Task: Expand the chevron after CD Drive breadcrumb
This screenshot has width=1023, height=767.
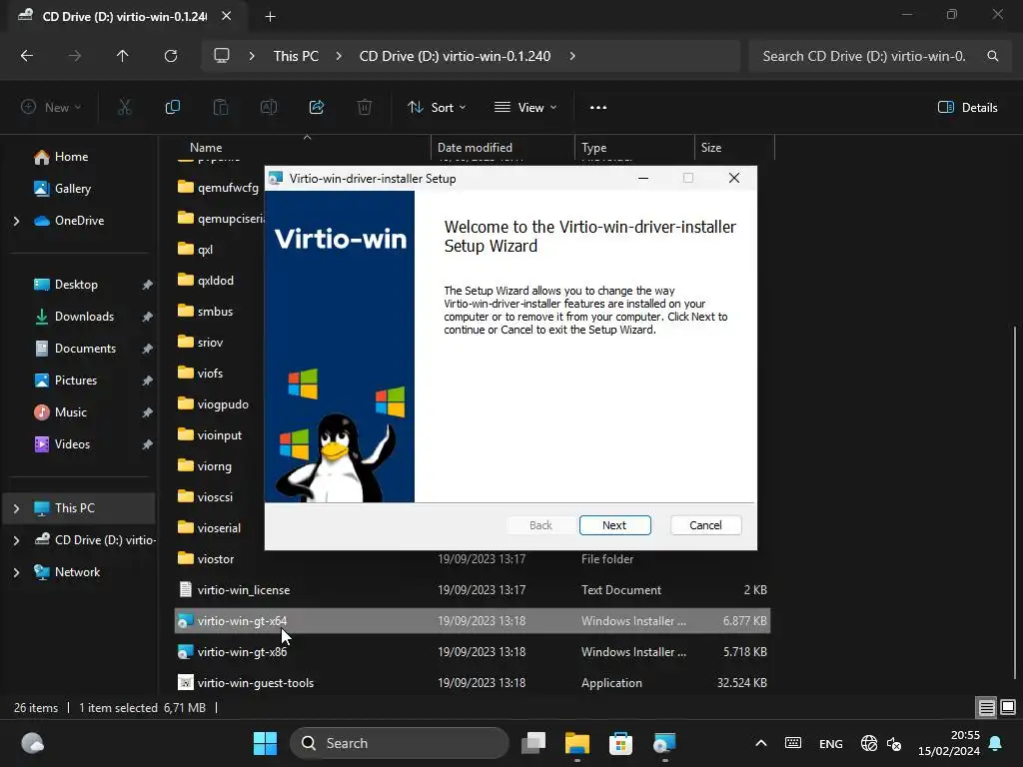Action: (572, 56)
